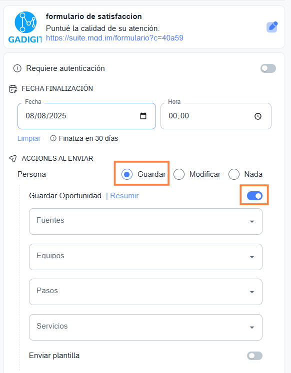Open the calendar picker icon in Fecha field

143,116
